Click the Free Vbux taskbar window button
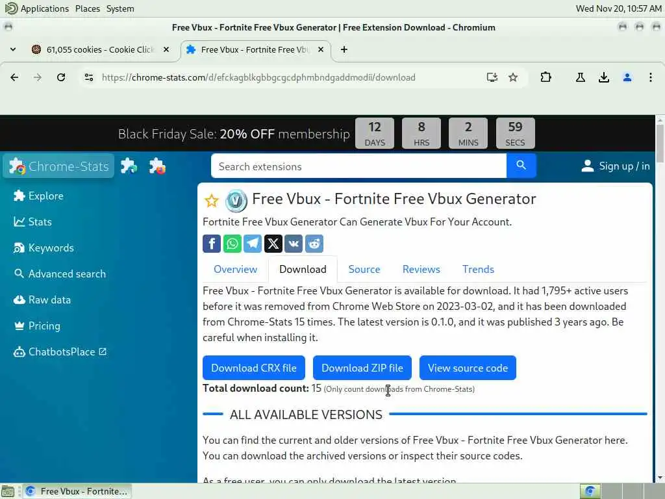This screenshot has height=499, width=665. pyautogui.click(x=77, y=491)
